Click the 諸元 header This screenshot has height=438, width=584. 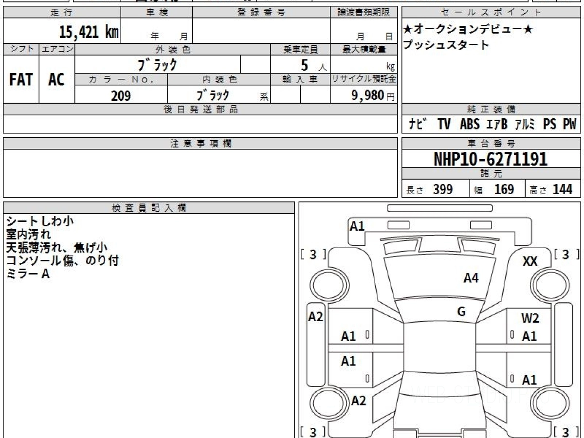491,174
